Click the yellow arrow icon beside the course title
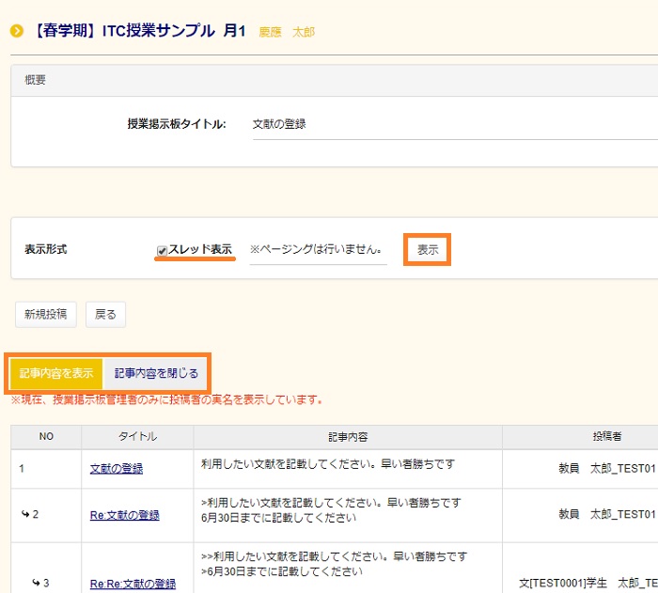Screen dimensions: 658x593 [17, 31]
